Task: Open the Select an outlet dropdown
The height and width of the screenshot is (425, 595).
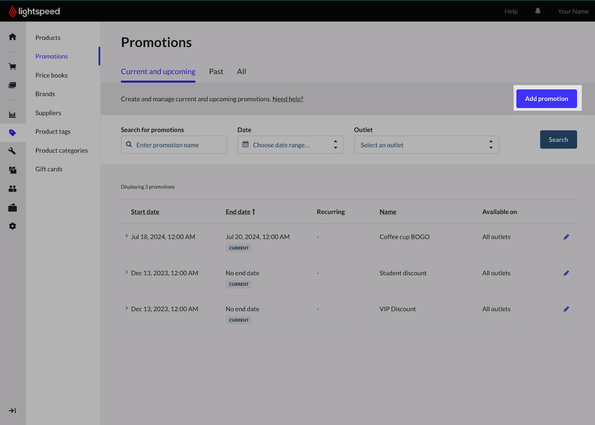Action: [x=426, y=145]
